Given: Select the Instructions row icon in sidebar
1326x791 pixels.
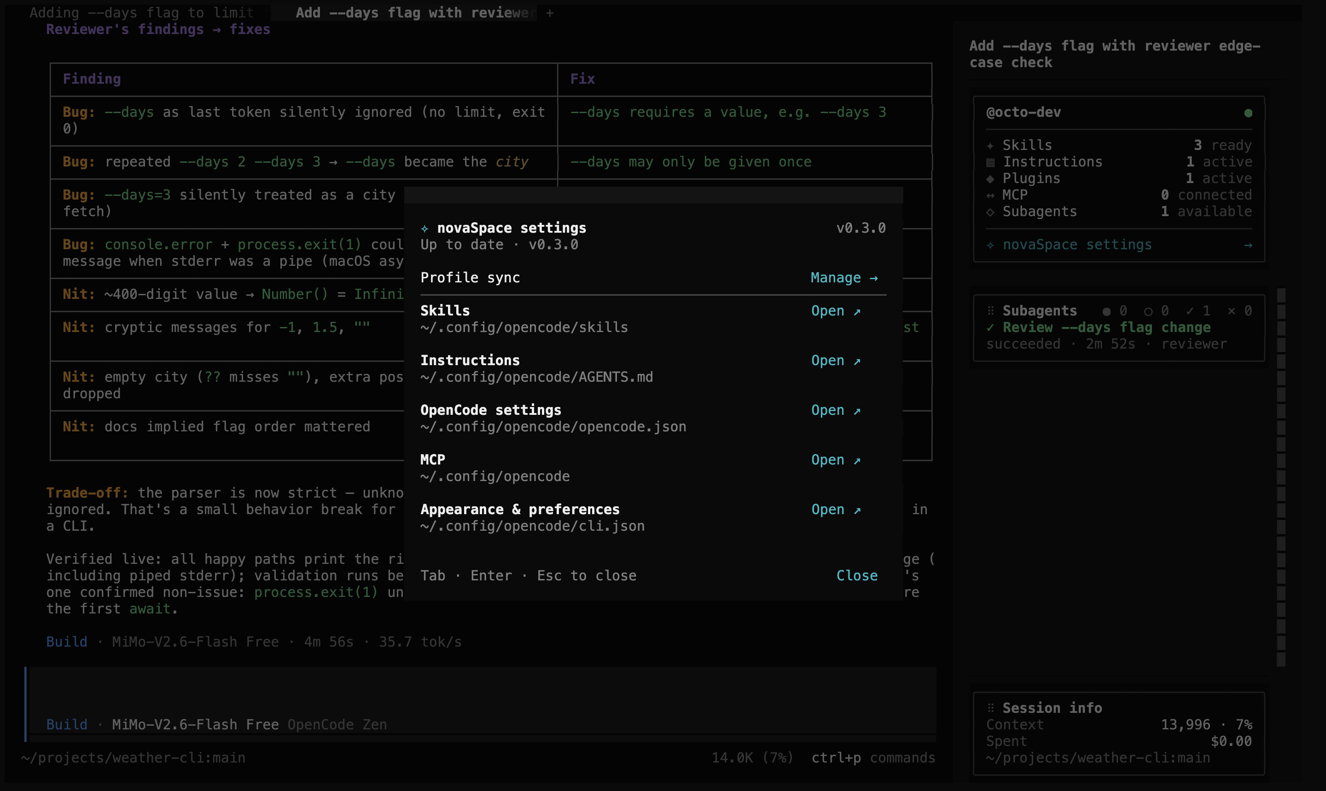Looking at the screenshot, I should pyautogui.click(x=990, y=162).
